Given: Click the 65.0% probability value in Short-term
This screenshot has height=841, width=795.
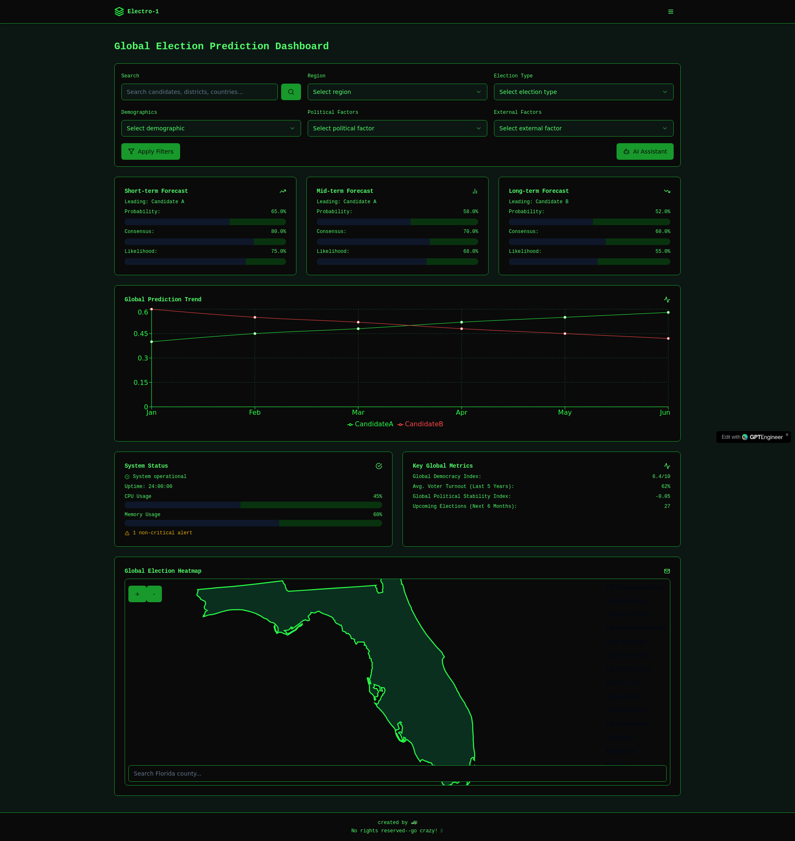Looking at the screenshot, I should click(x=278, y=212).
